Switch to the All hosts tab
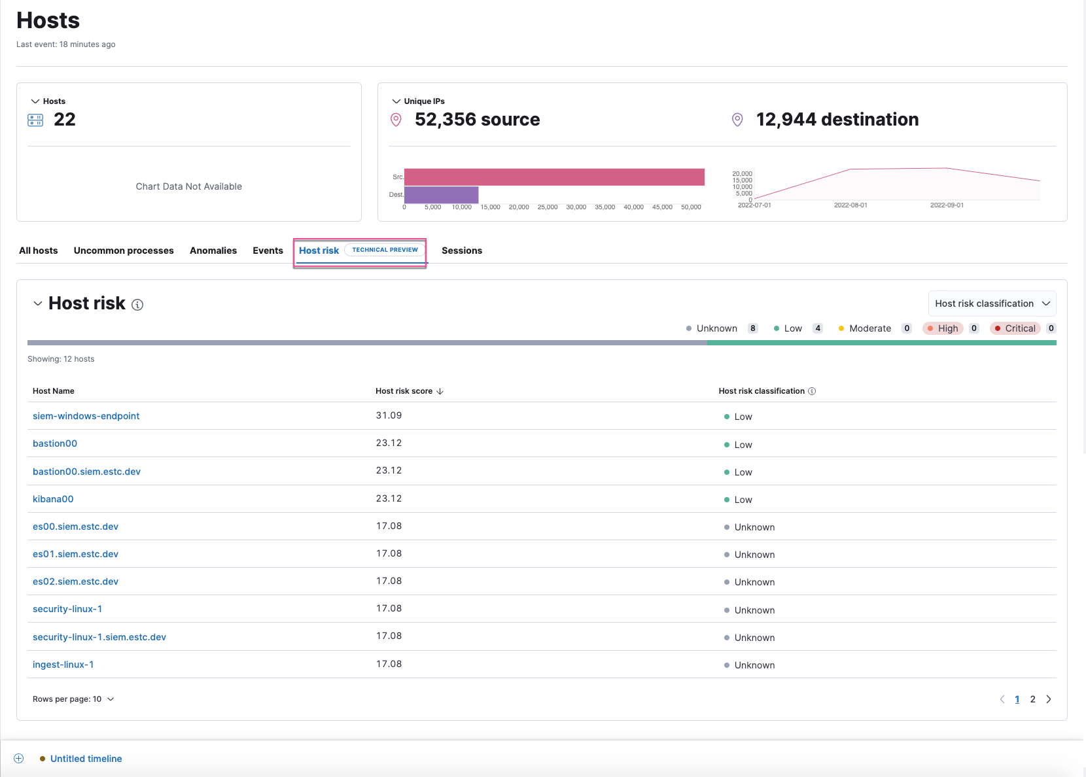This screenshot has width=1086, height=777. pos(38,250)
